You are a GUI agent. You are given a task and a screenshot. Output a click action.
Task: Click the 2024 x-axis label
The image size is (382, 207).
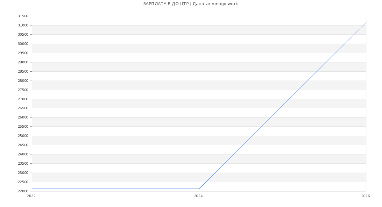pyautogui.click(x=198, y=196)
